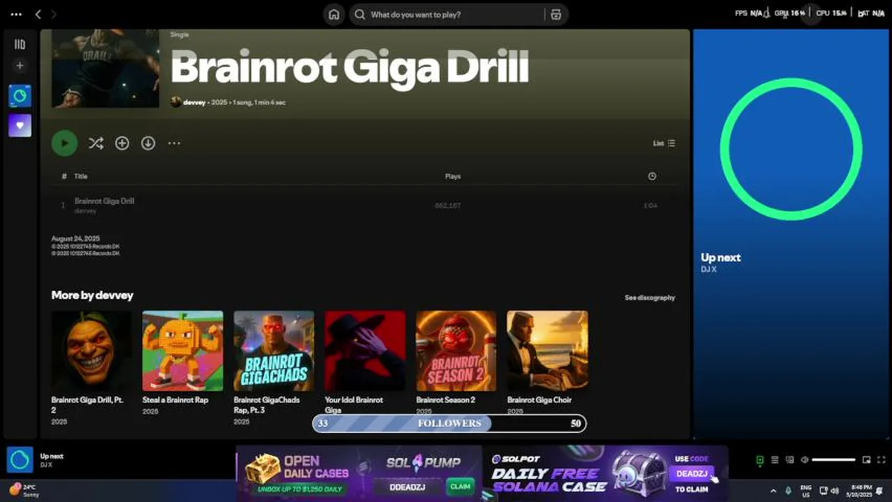Toggle the Now Playing view icon
Image resolution: width=892 pixels, height=502 pixels.
[x=759, y=460]
